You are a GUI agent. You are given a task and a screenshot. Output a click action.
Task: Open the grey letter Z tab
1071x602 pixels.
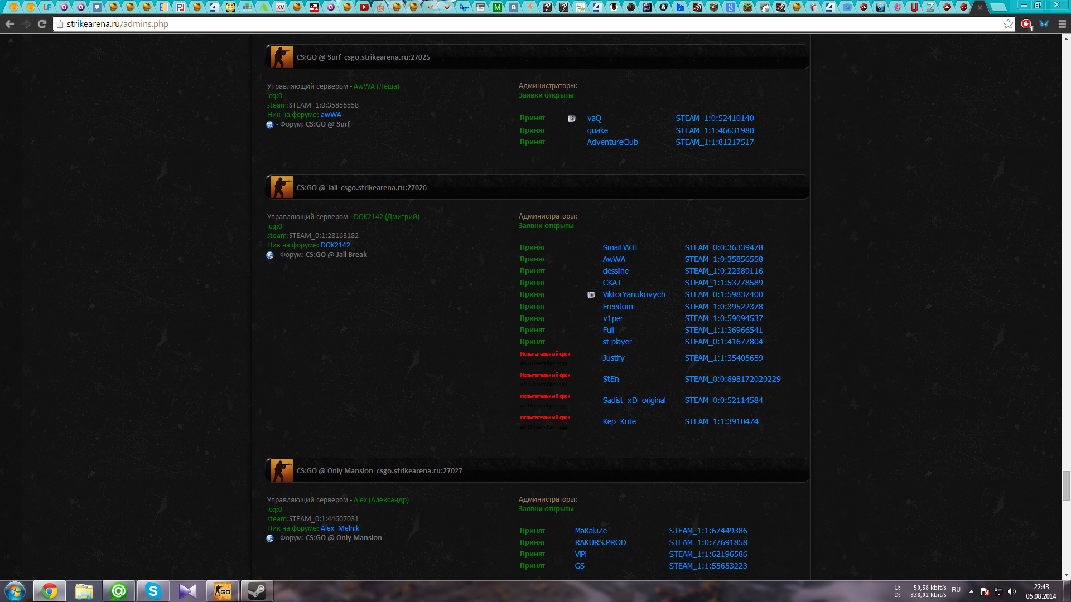click(x=930, y=7)
